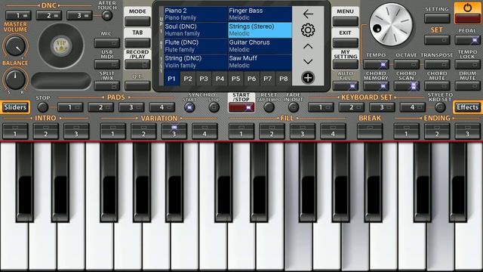
Task: Toggle the Split/Mix button
Action: pyautogui.click(x=107, y=85)
